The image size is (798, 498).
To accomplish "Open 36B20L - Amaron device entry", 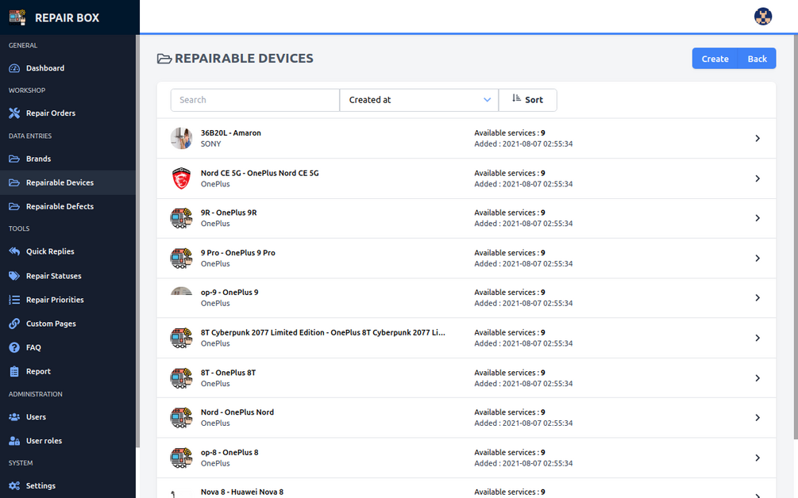I will click(466, 138).
